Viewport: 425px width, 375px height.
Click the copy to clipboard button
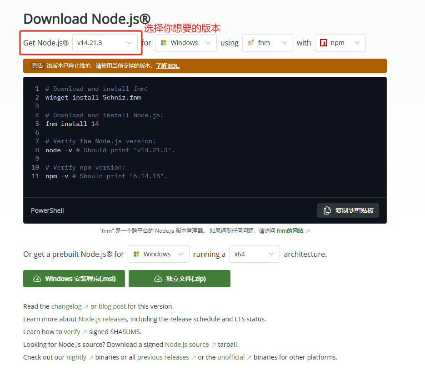click(348, 210)
